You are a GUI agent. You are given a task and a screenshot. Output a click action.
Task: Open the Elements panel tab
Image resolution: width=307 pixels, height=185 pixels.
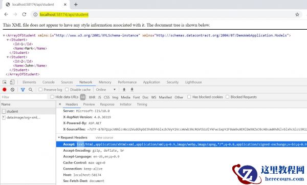[x=29, y=82]
